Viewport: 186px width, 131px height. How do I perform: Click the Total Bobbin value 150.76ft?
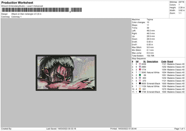[x=150, y=56]
